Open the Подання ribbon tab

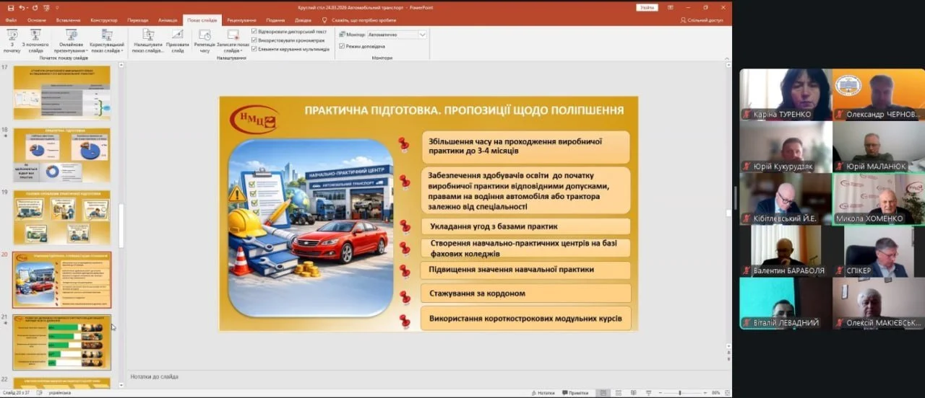(x=275, y=20)
